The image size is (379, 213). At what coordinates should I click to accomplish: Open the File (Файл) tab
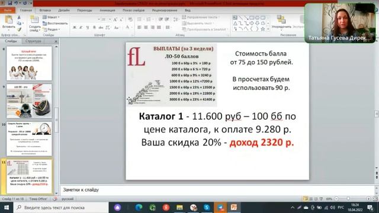click(x=8, y=11)
